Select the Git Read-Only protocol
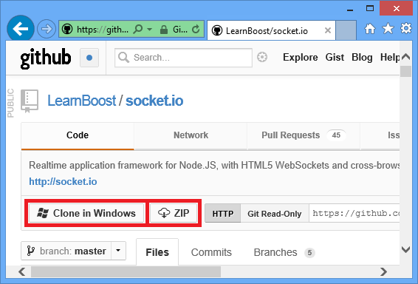Viewport: 418px width, 284px height. tap(274, 214)
